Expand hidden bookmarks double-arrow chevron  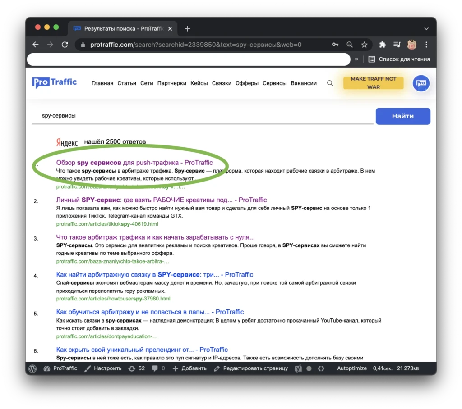tap(356, 59)
